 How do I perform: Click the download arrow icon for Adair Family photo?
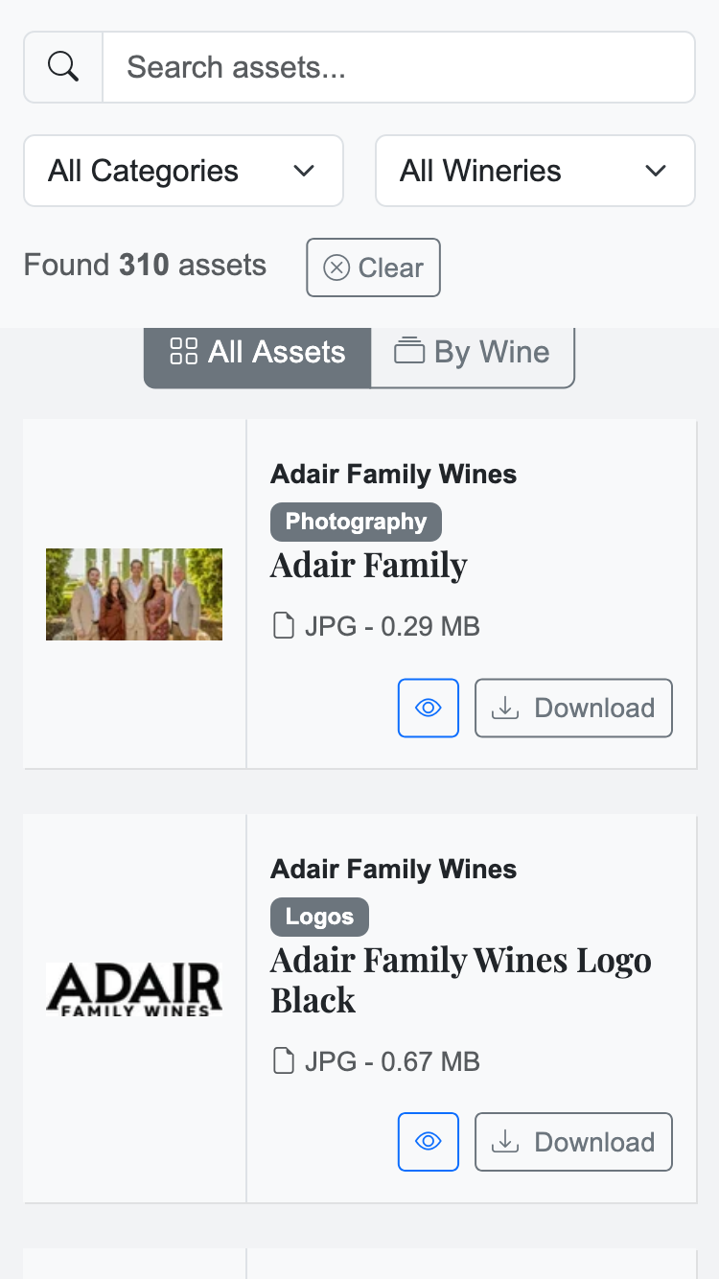coord(505,708)
